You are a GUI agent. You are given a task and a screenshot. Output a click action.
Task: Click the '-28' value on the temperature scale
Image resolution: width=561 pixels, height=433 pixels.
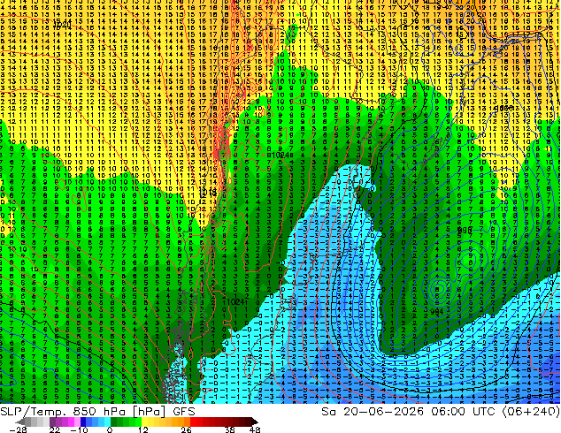[x=18, y=429]
